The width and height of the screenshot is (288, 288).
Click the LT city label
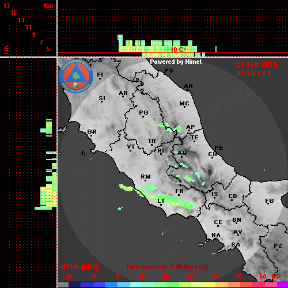point(161,201)
